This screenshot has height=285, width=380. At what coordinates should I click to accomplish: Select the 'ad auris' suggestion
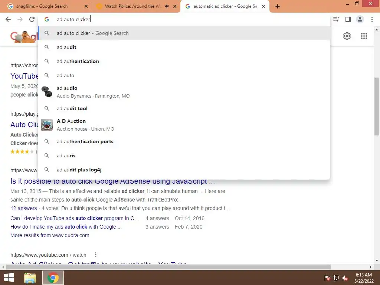tap(184, 155)
